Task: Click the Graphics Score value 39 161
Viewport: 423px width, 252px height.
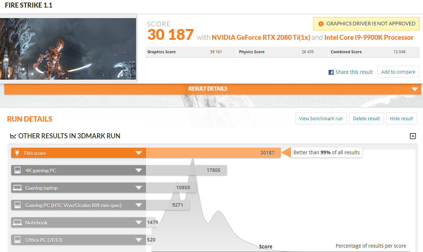Action: click(216, 52)
